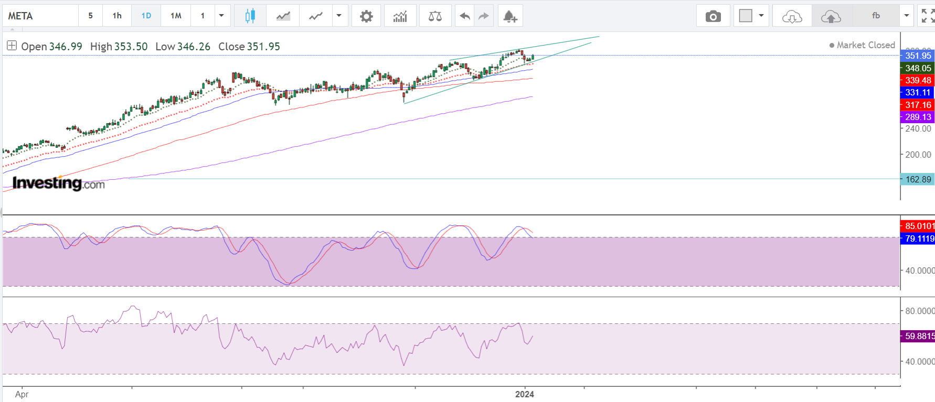935x402 pixels.
Task: Click the load chart cloud-download icon
Action: click(x=792, y=16)
